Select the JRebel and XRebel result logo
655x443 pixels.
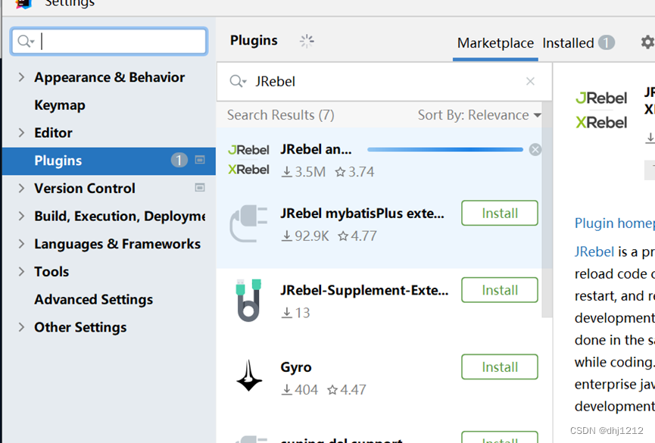tap(248, 160)
